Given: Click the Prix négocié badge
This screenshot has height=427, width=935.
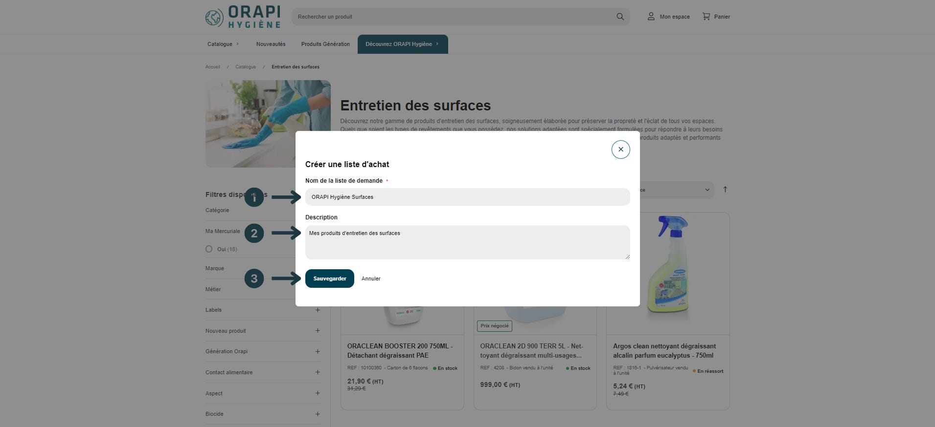Looking at the screenshot, I should click(x=494, y=326).
